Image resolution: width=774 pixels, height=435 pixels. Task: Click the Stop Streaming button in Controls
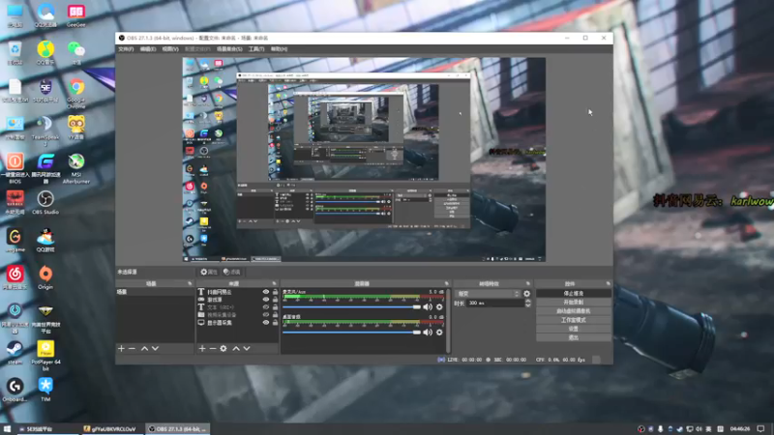(x=574, y=294)
